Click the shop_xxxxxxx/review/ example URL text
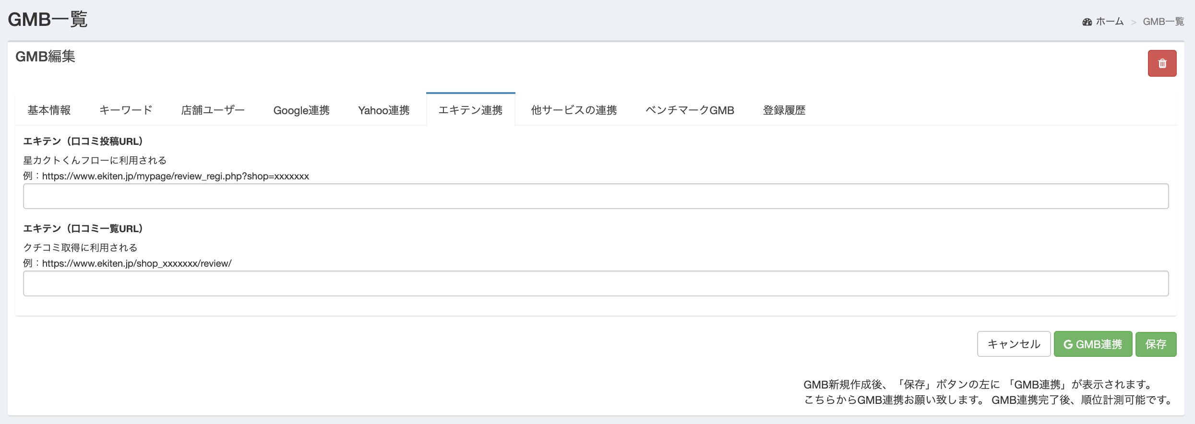Image resolution: width=1195 pixels, height=424 pixels. [137, 263]
